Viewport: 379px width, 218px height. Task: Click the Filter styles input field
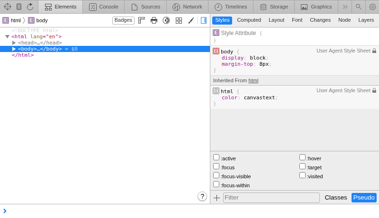pos(271,198)
